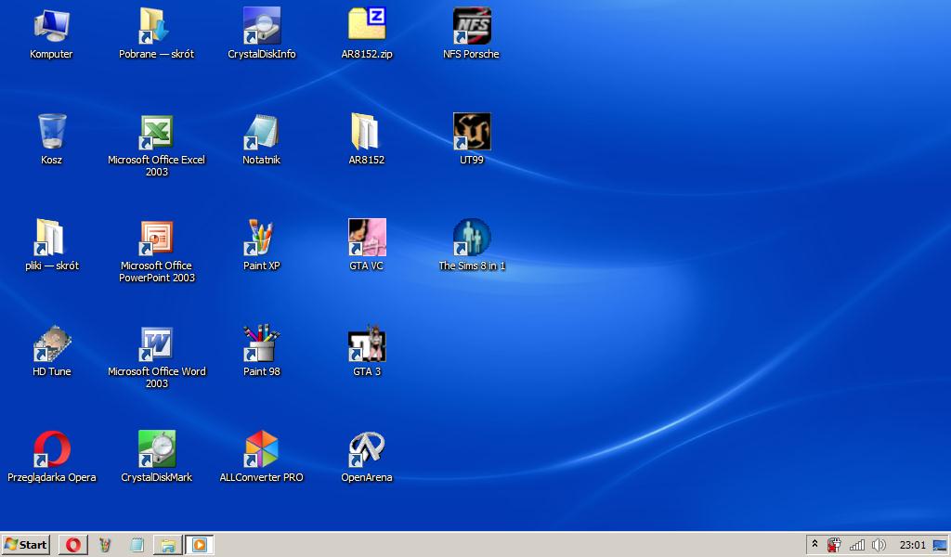Click the Paint 98 shortcut

coord(261,352)
